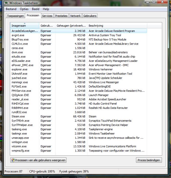Select the taskeng.exe process
The width and height of the screenshot is (171, 178).
click(x=79, y=129)
